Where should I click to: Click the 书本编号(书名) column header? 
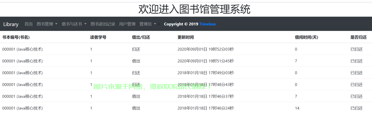pos(16,37)
